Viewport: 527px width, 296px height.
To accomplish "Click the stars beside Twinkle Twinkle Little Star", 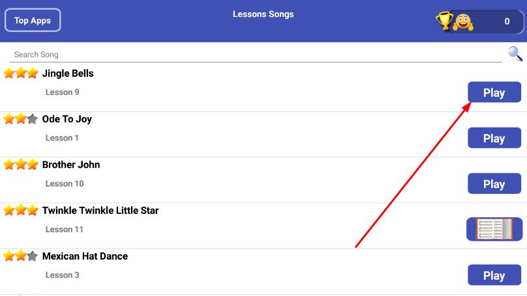I will click(21, 211).
